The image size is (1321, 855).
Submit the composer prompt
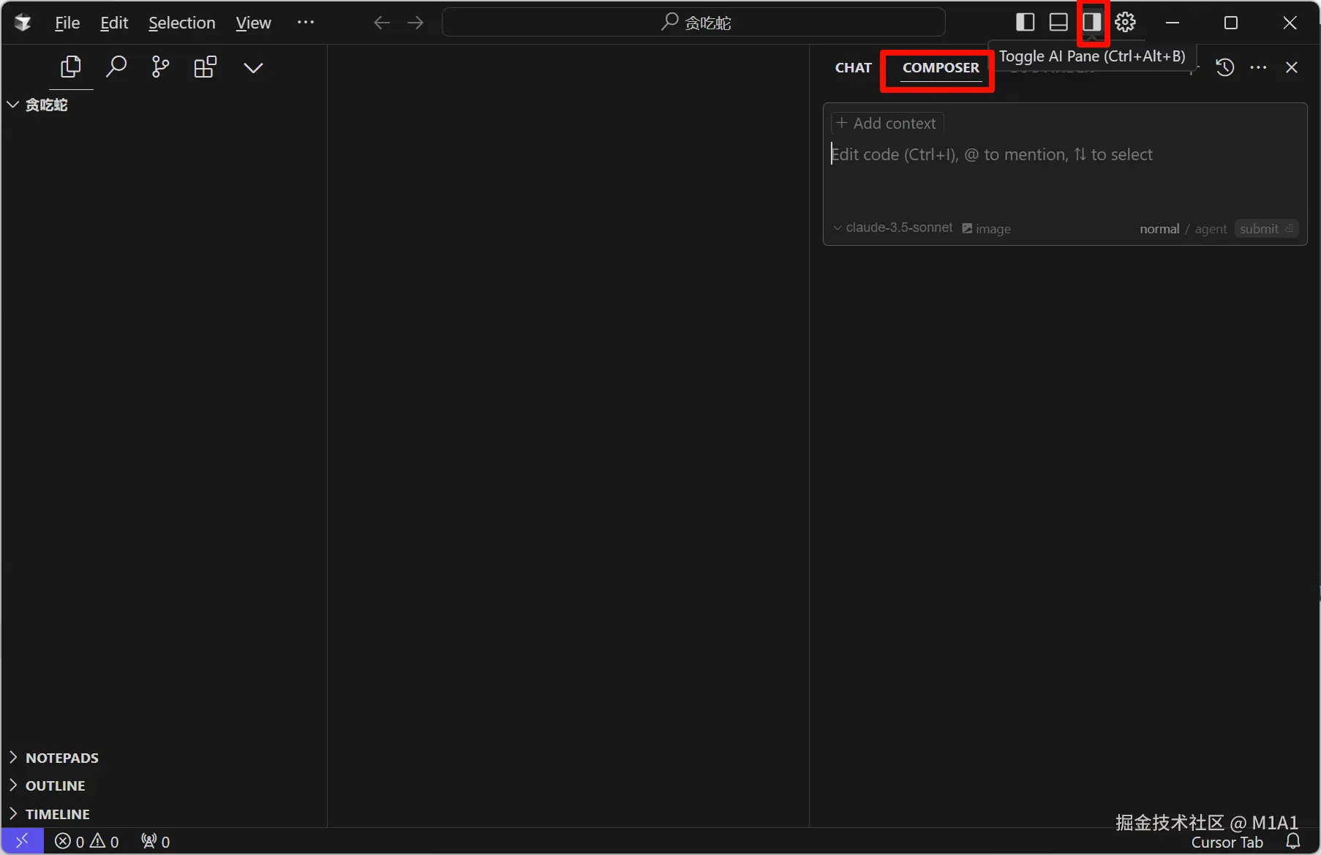1266,229
